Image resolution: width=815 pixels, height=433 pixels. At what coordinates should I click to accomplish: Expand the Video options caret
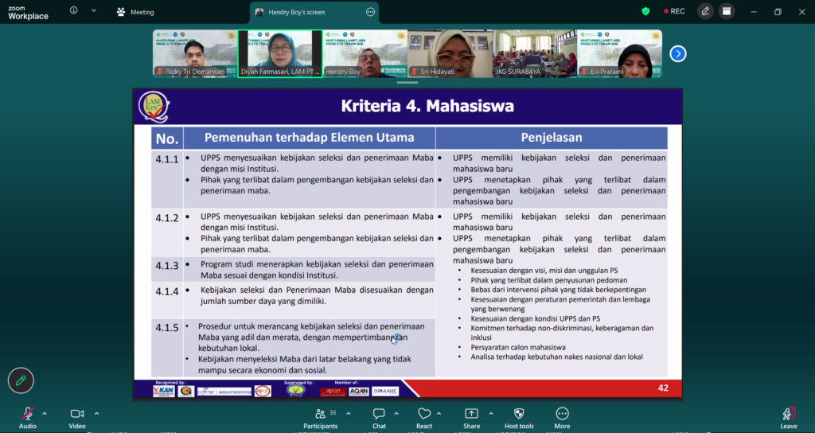click(96, 414)
